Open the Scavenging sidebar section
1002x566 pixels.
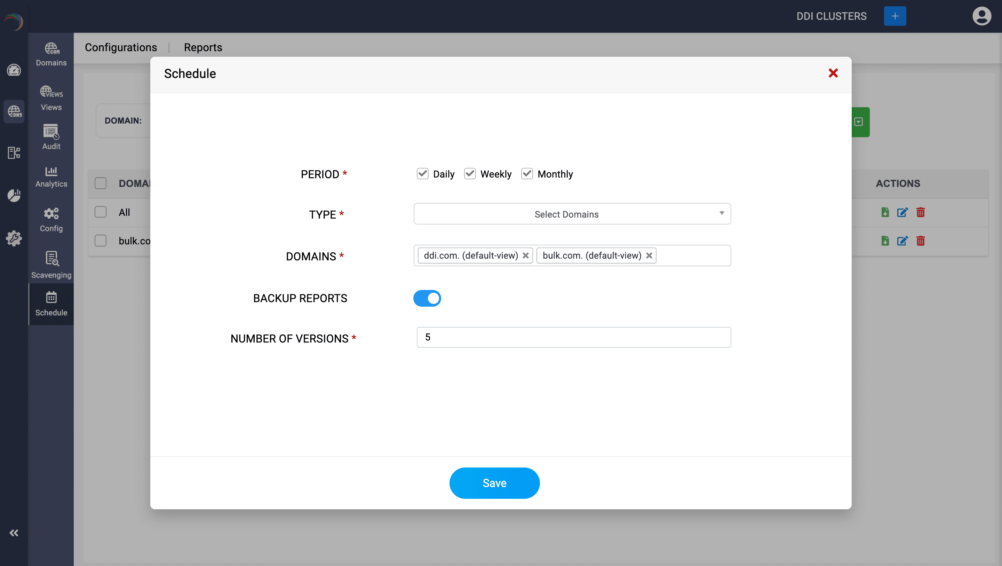coord(51,264)
